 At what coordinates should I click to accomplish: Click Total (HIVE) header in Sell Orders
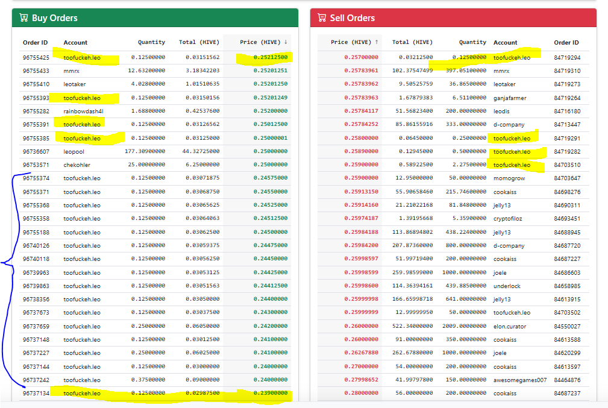(412, 42)
